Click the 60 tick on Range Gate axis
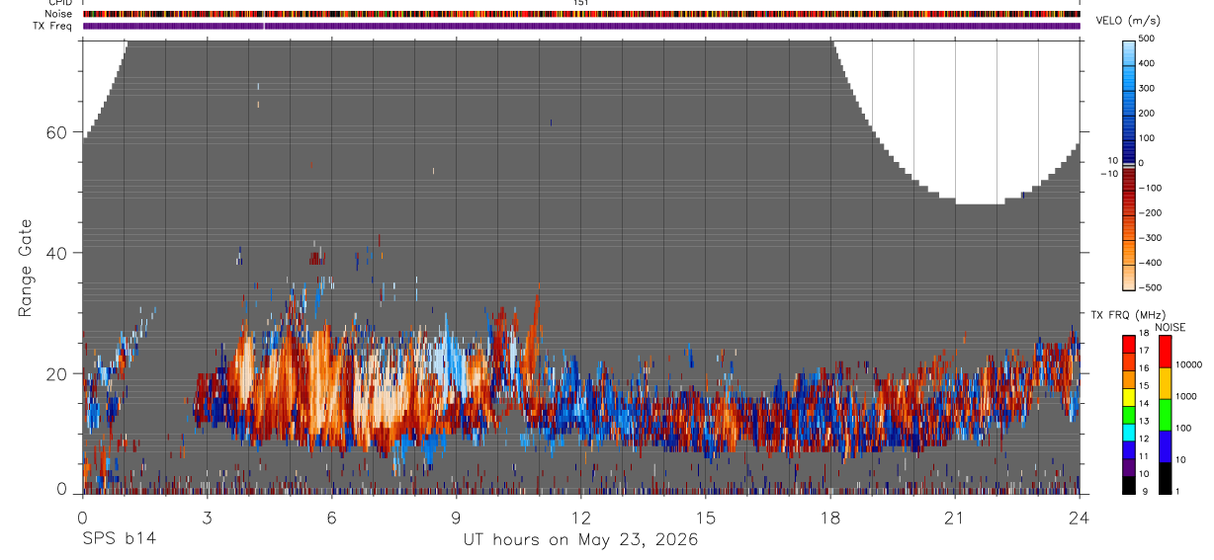 tap(56, 132)
